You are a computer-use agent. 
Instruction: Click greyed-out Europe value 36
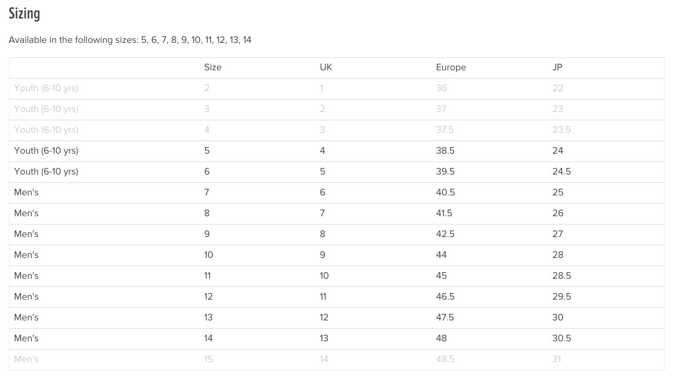441,88
